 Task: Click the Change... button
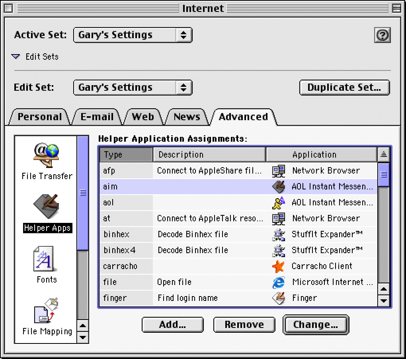(x=316, y=325)
